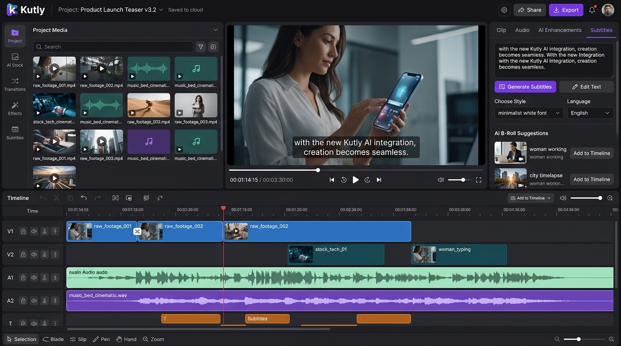Open the Subtitles sidebar panel

click(x=15, y=133)
